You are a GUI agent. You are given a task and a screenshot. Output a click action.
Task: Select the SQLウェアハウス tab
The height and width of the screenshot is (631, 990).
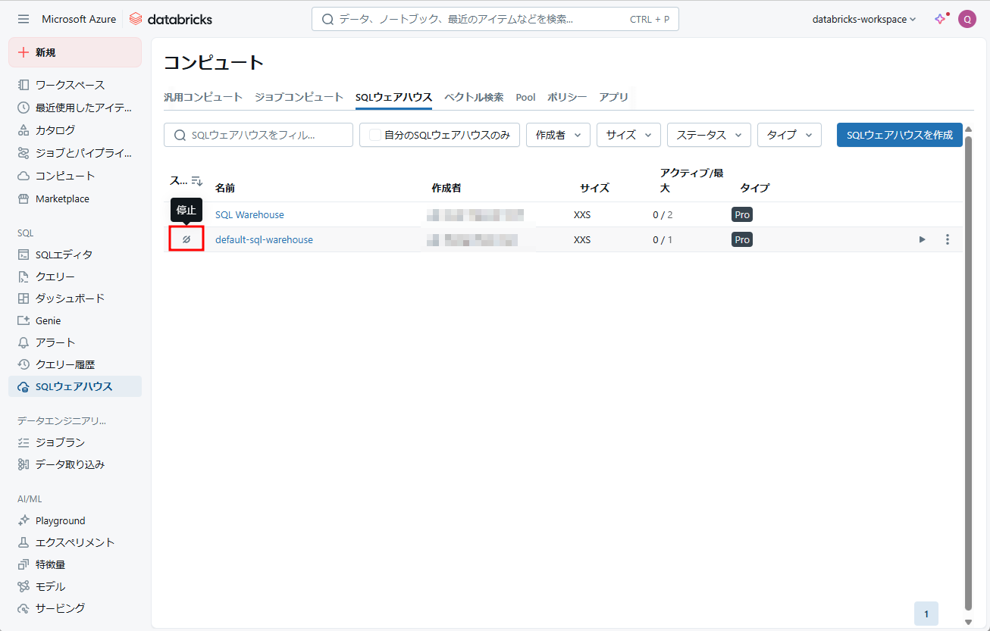click(393, 97)
